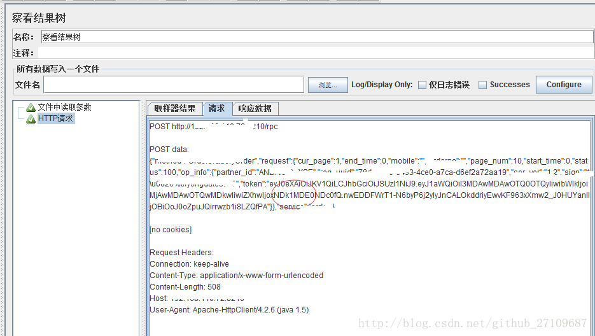The image size is (595, 336).
Task: Click the green success icon beside HTTP请求
Action: pyautogui.click(x=31, y=119)
